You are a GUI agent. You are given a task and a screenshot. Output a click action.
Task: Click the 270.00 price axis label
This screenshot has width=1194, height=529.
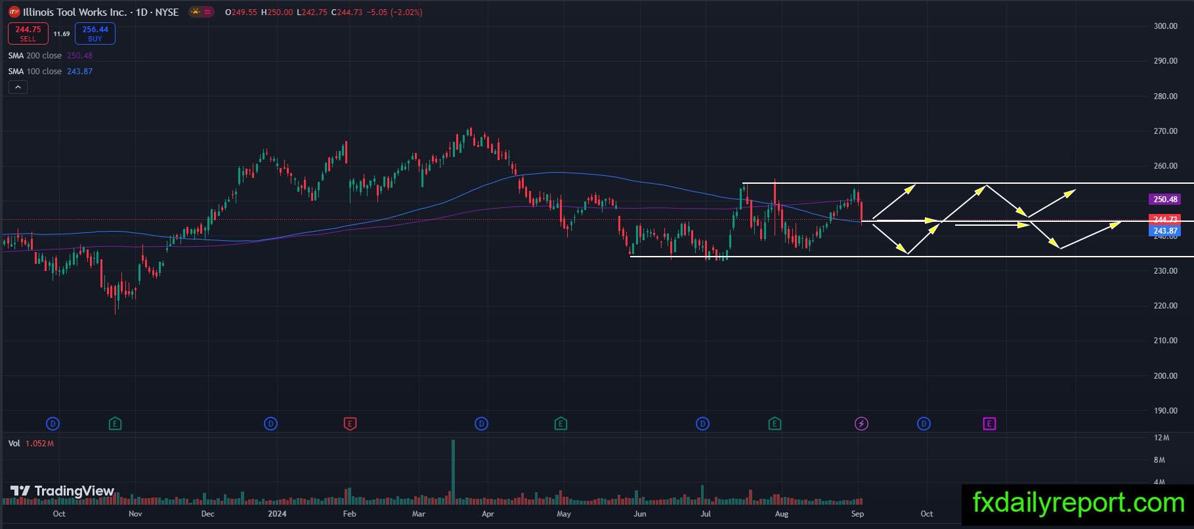pyautogui.click(x=1165, y=131)
